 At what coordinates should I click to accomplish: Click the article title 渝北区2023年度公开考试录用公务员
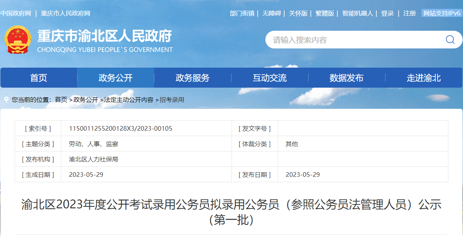pos(231,212)
